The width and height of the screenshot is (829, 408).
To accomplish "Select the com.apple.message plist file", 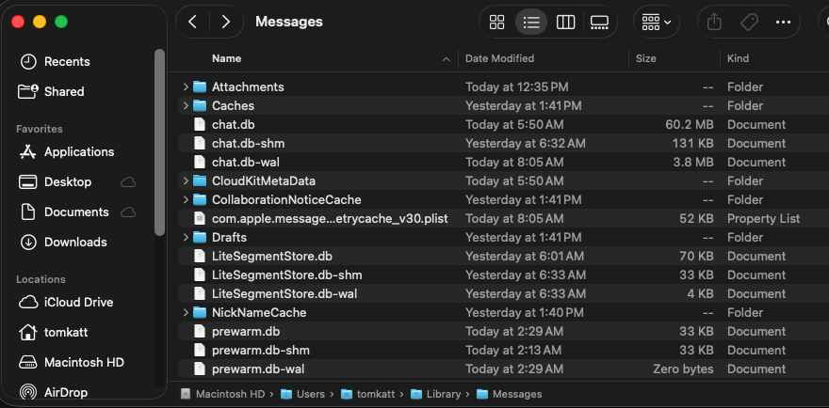I will click(330, 218).
